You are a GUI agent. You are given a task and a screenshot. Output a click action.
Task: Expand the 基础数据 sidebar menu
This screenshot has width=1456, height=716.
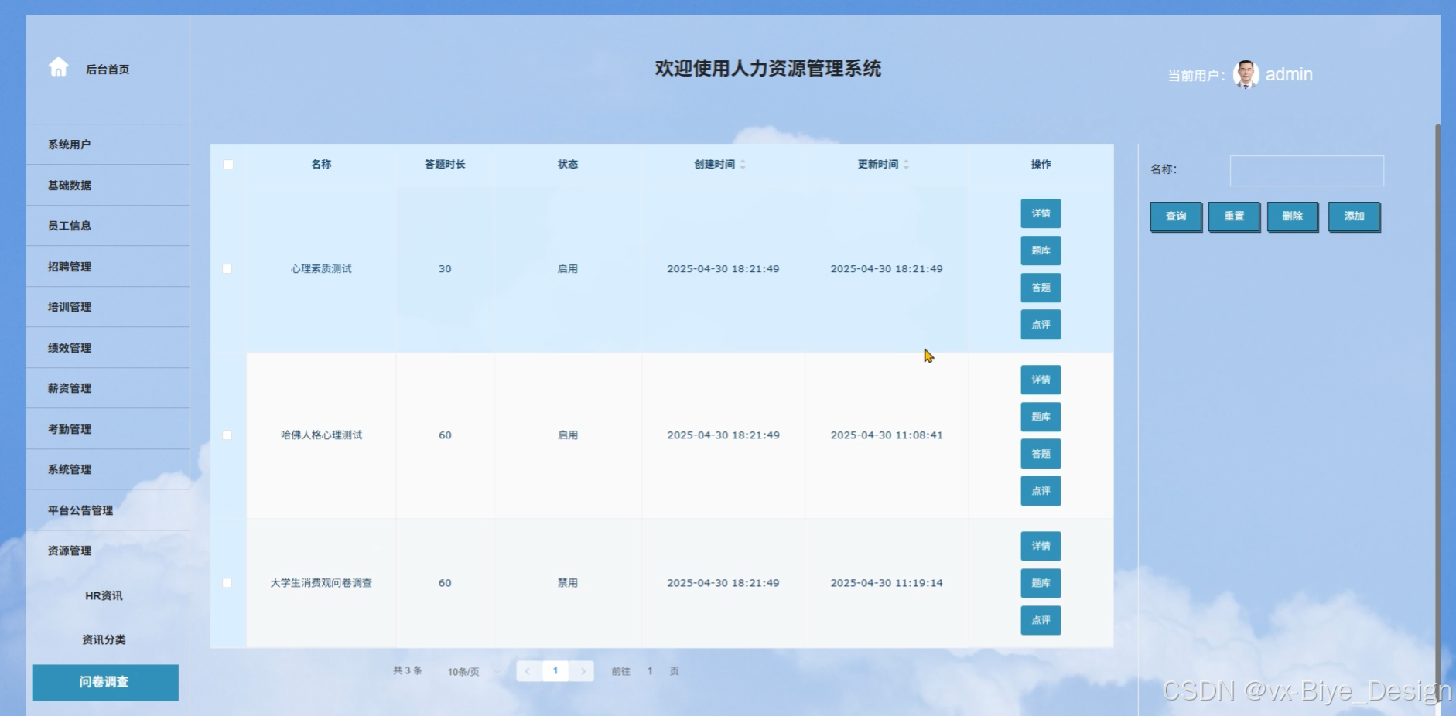point(108,186)
